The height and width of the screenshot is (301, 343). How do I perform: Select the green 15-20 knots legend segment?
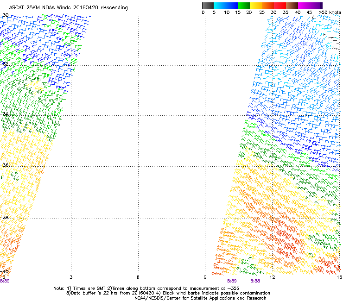244,6
